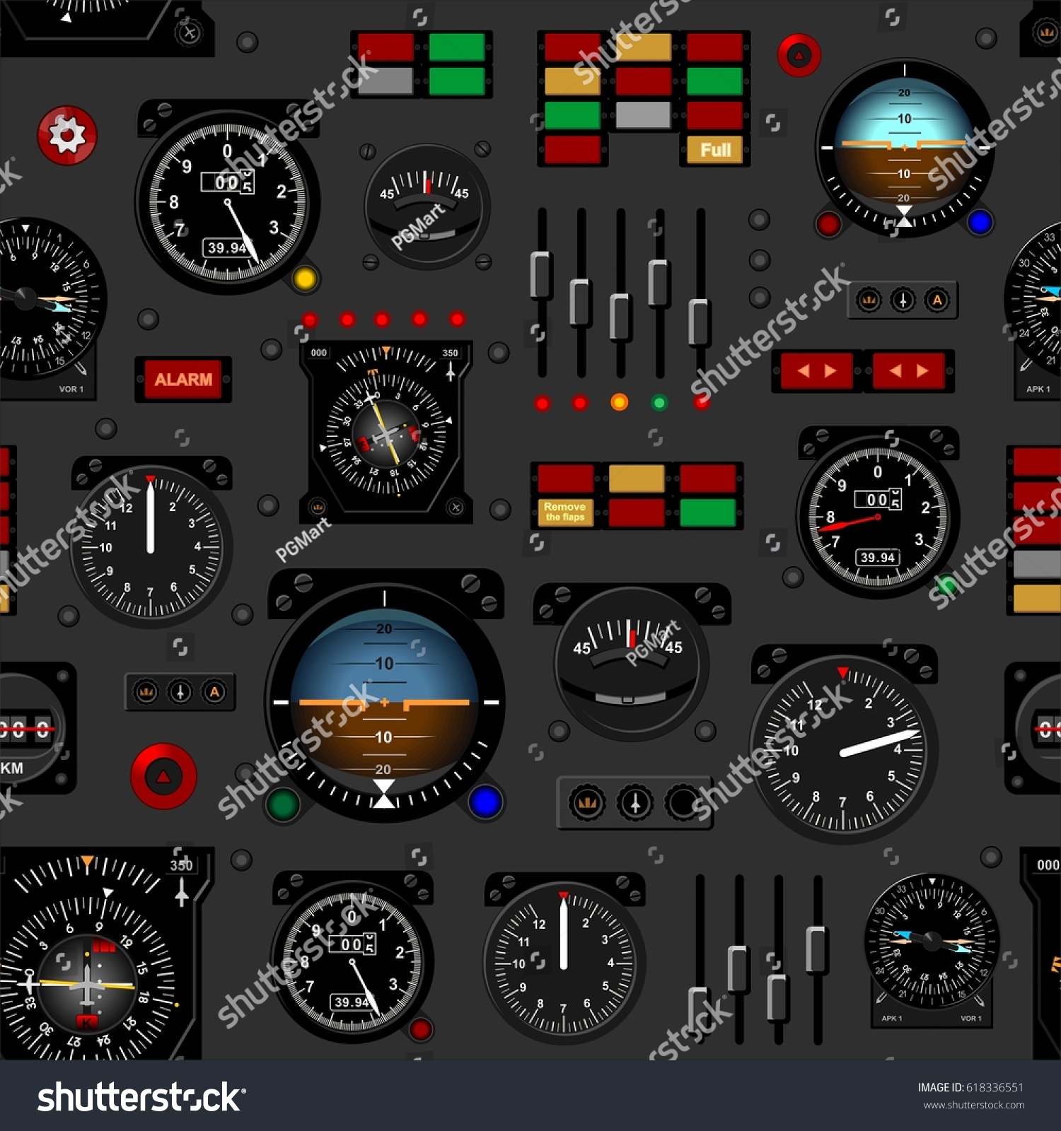Screen dimensions: 1061x1131
Task: Click the dial gauge whose needle points near 4
Action: pyautogui.click(x=843, y=749)
